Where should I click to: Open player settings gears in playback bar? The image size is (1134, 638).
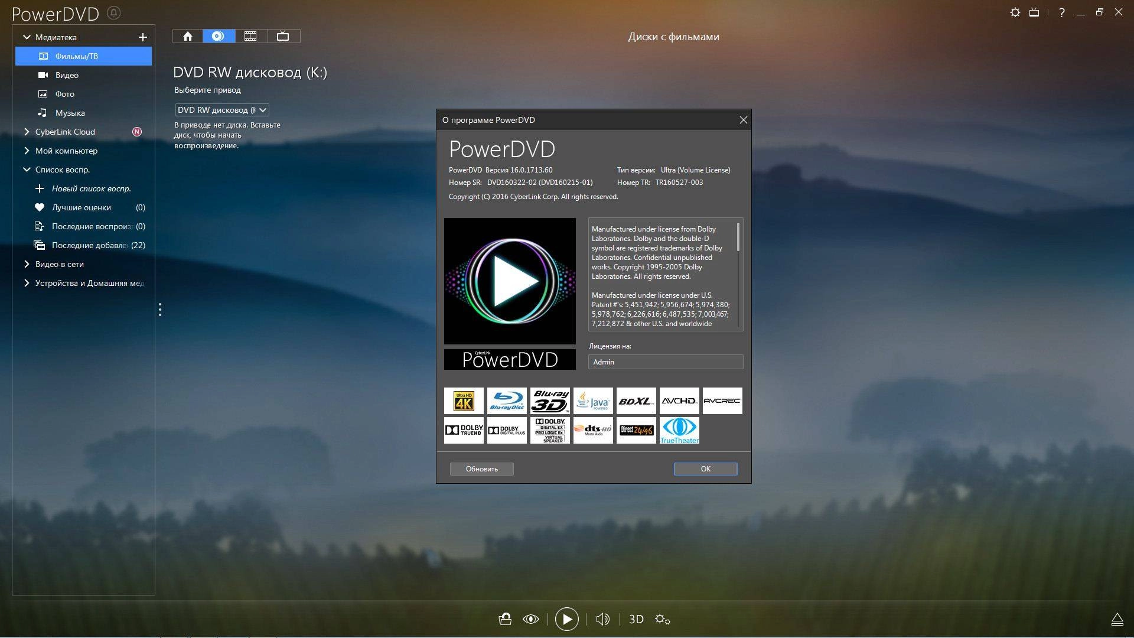[663, 619]
